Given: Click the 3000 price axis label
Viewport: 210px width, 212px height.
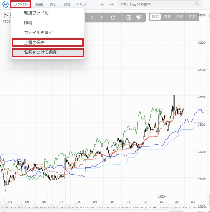Looking at the screenshot, I should (x=202, y=152).
